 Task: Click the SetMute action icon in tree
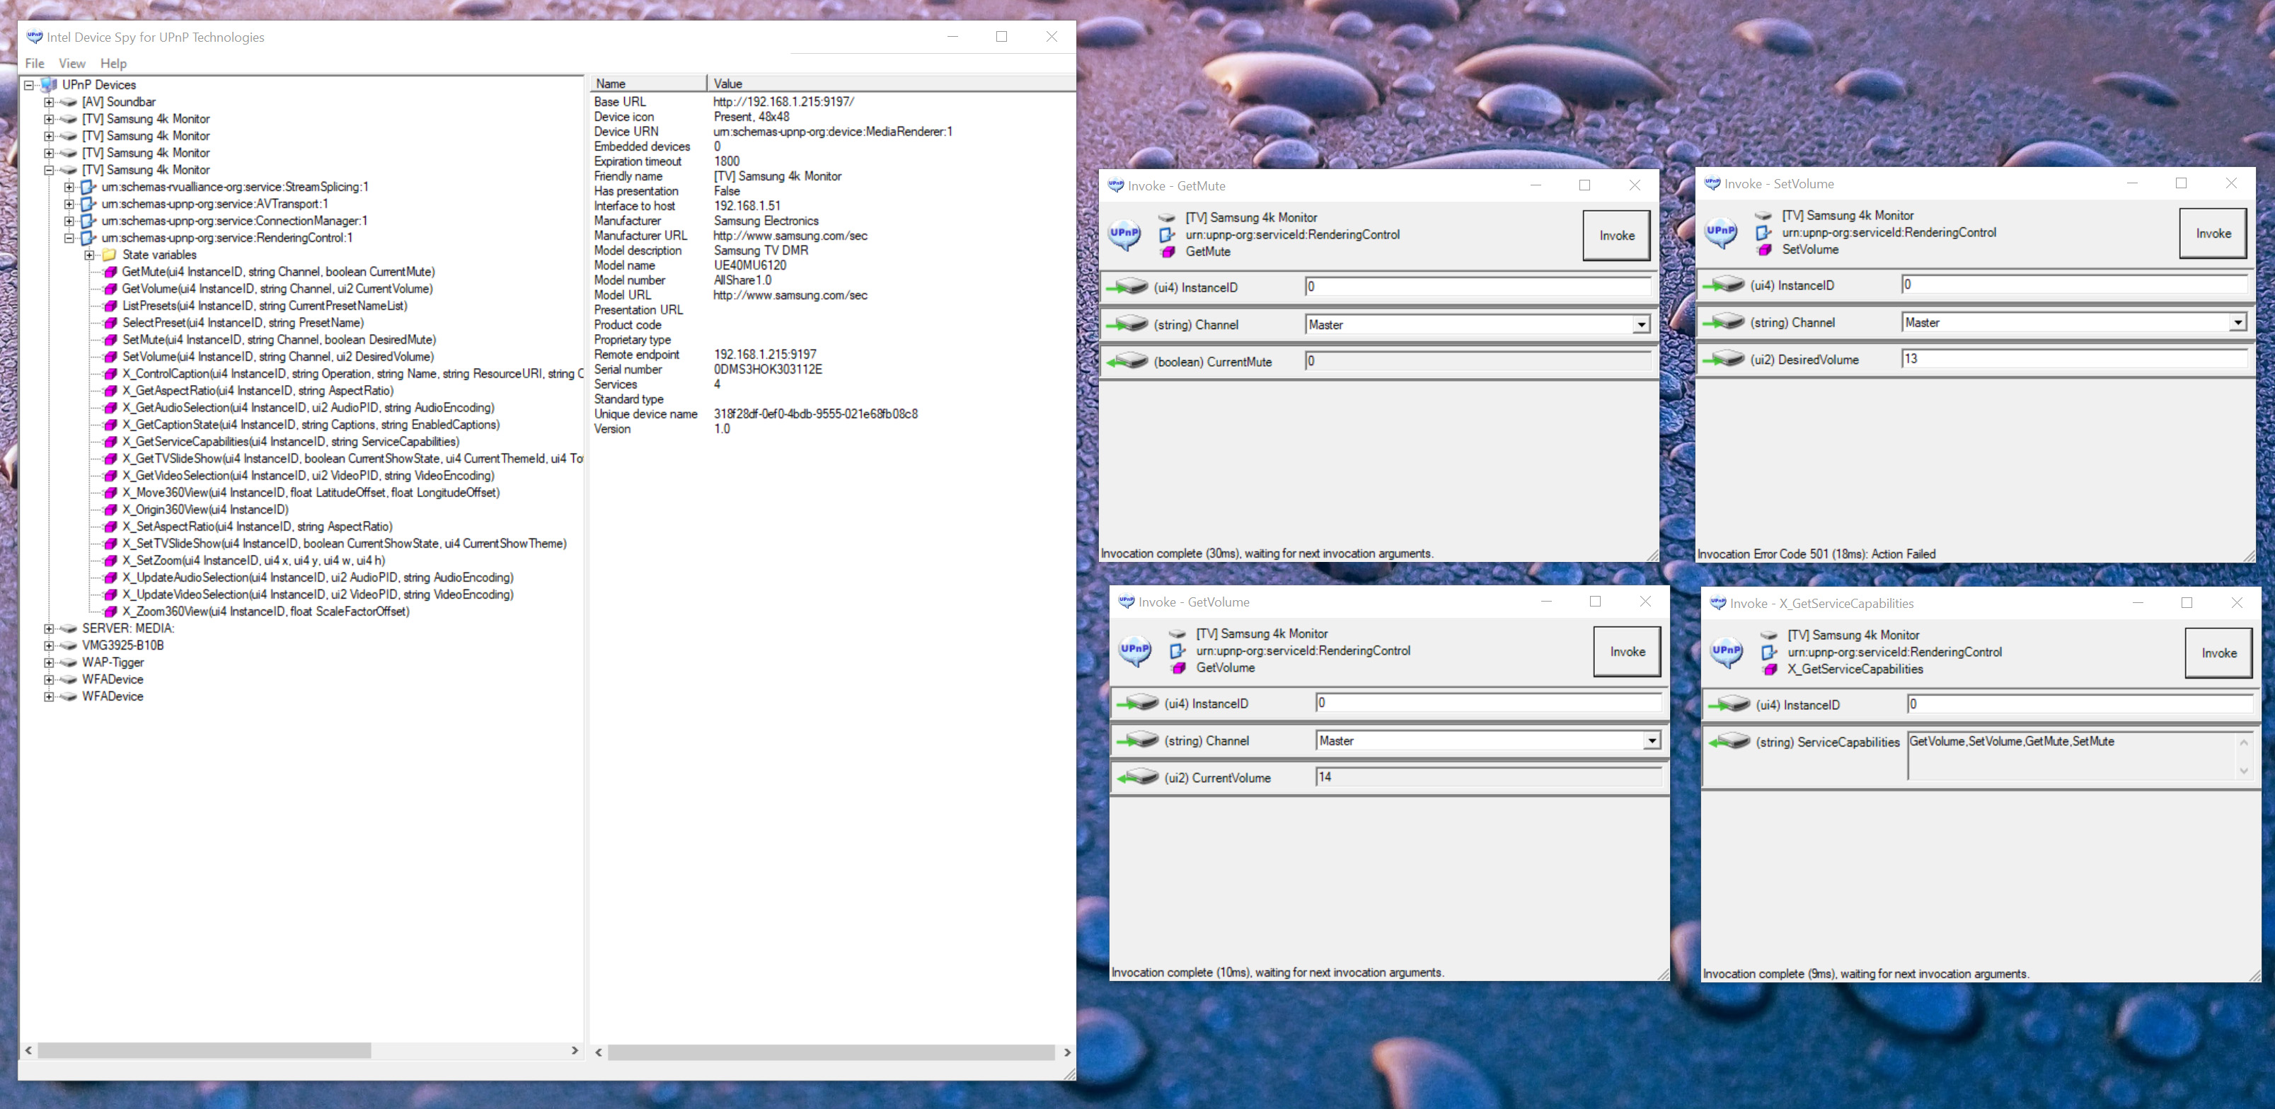coord(110,340)
